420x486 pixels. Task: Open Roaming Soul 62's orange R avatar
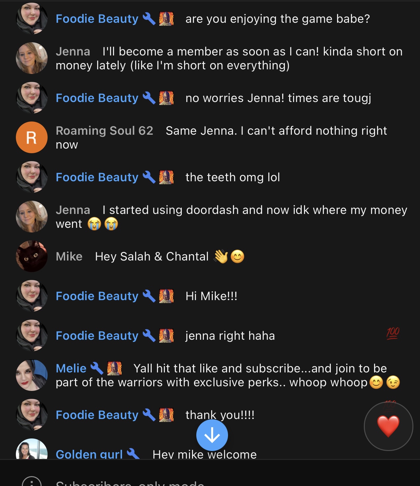[x=32, y=137]
